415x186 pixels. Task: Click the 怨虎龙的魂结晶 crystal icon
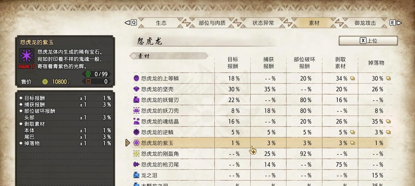[136, 121]
